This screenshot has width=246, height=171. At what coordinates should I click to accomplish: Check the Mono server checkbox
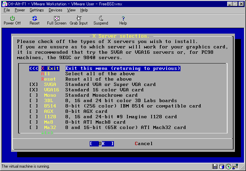coord(34,95)
